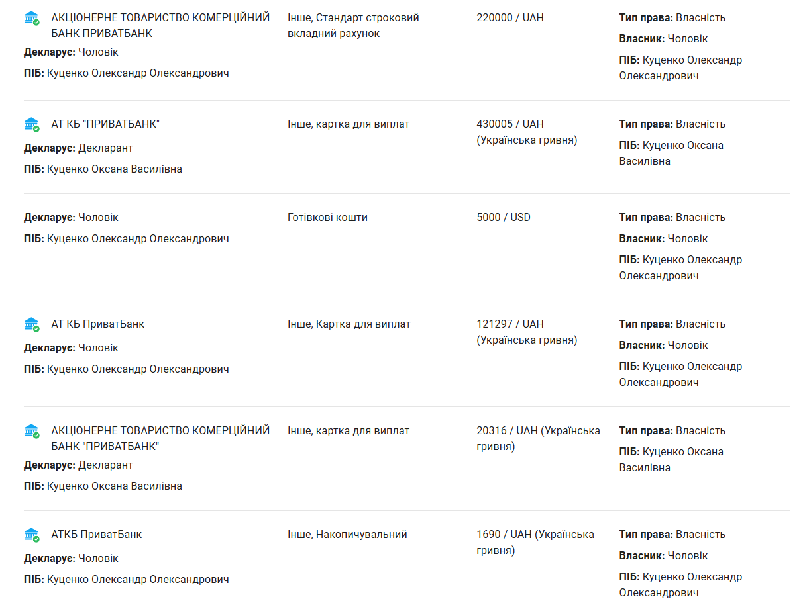
Task: Click the bank icon next to АТ КБ ПриватБанк
Action: 32,324
